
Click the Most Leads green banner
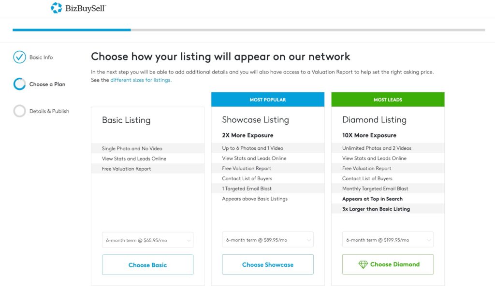pyautogui.click(x=388, y=100)
